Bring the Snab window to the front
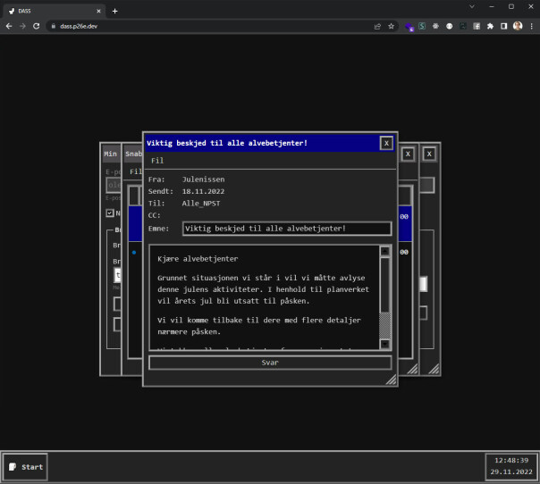This screenshot has height=484, width=540. click(133, 154)
